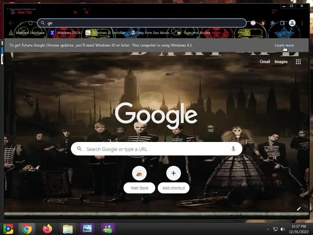Open File Explorer from the taskbar
The width and height of the screenshot is (313, 235).
68,229
